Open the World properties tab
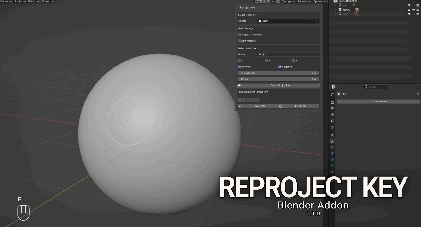This screenshot has height=227, width=421. pos(332,127)
